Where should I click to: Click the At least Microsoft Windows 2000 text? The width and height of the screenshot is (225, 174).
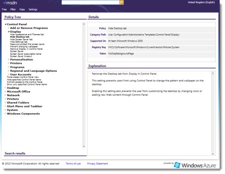pyautogui.click(x=125, y=41)
